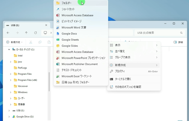
Task: Expand the 見積書 folder chevron
Action: (11, 104)
